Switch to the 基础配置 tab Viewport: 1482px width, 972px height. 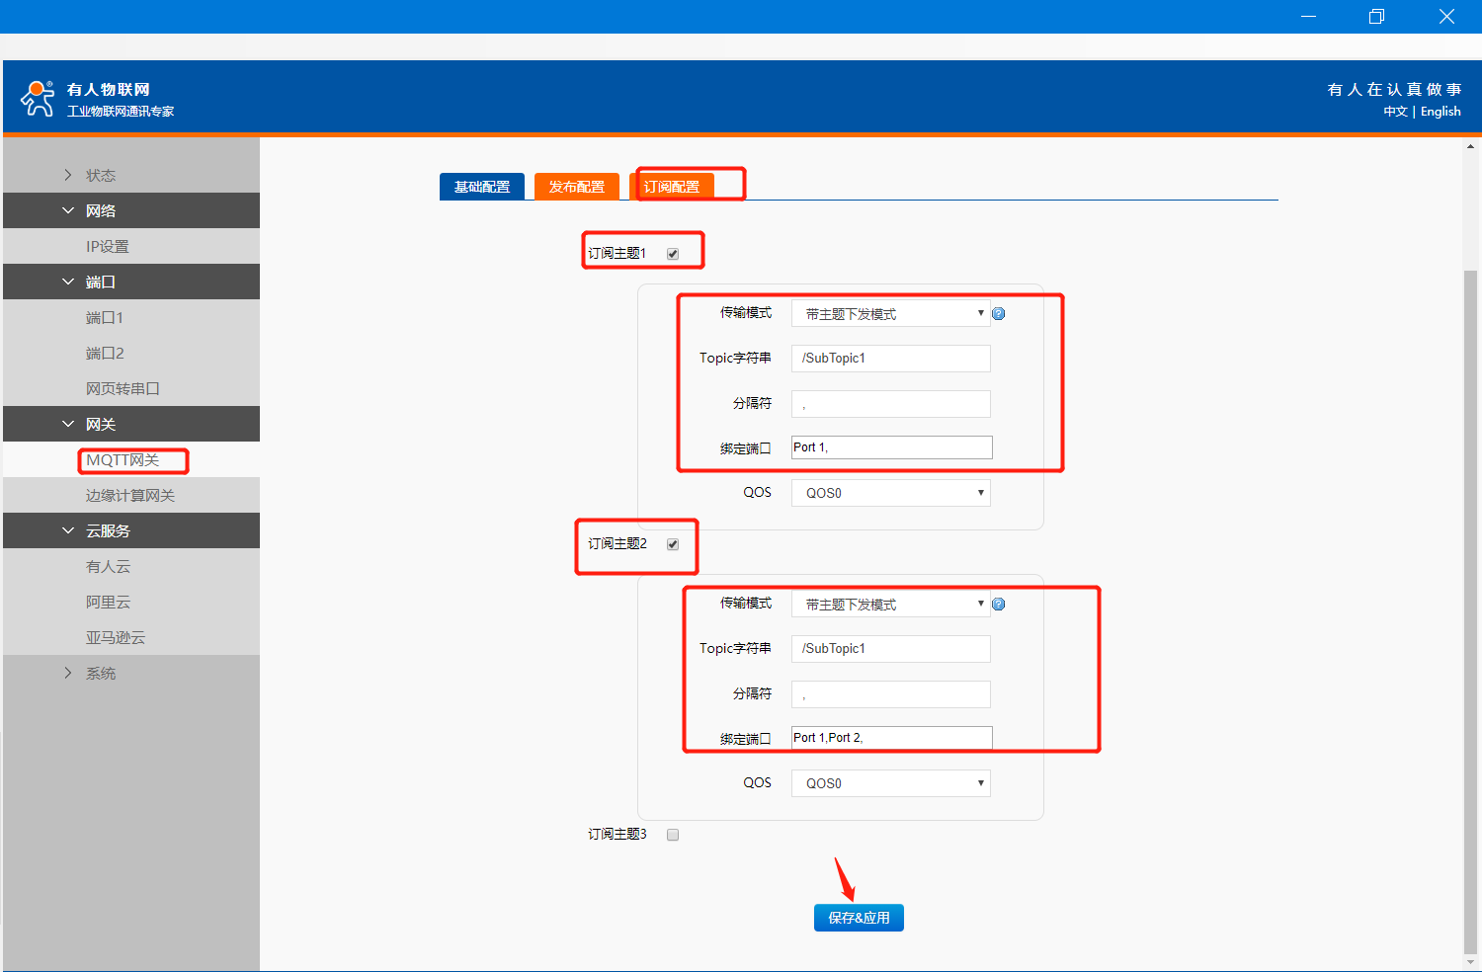482,187
